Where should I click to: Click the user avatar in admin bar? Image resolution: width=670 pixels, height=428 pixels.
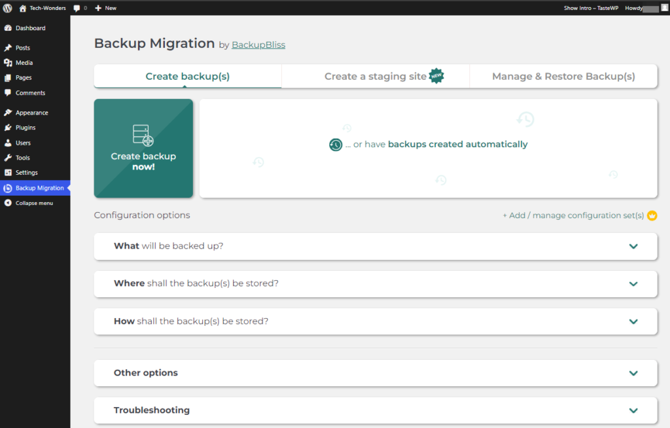(x=665, y=7)
